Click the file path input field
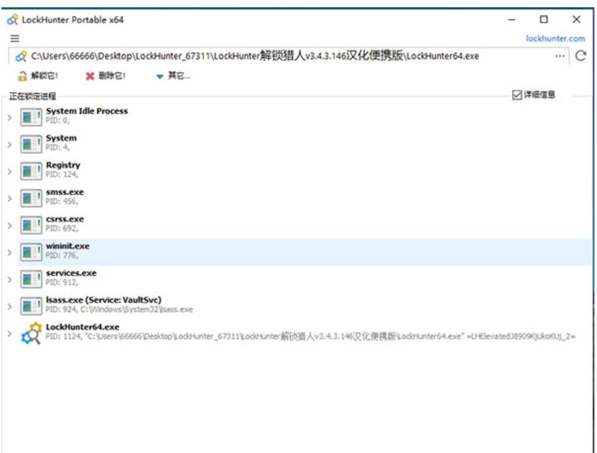This screenshot has height=453, width=597. click(x=289, y=56)
